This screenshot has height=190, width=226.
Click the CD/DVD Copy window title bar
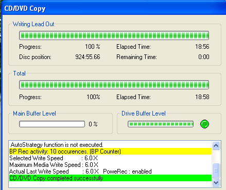coord(113,8)
